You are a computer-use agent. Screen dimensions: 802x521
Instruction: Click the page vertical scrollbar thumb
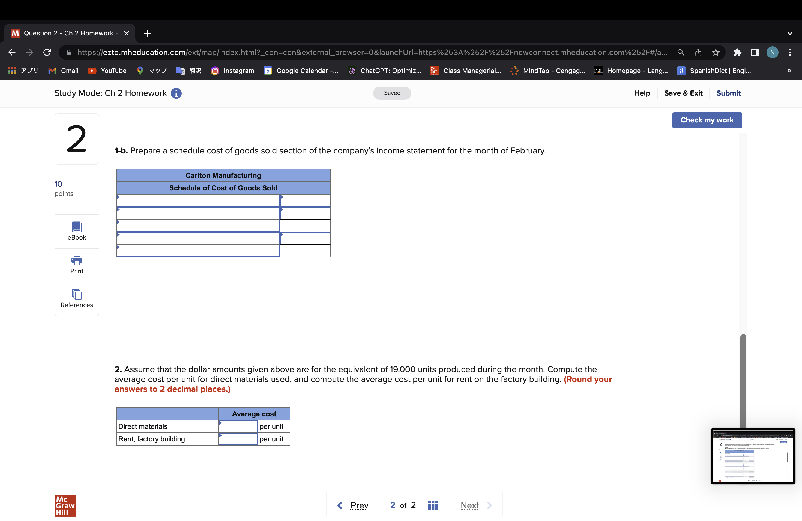click(x=743, y=380)
